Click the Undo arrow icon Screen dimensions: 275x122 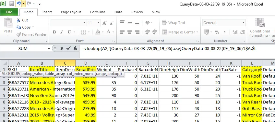pos(19,4)
